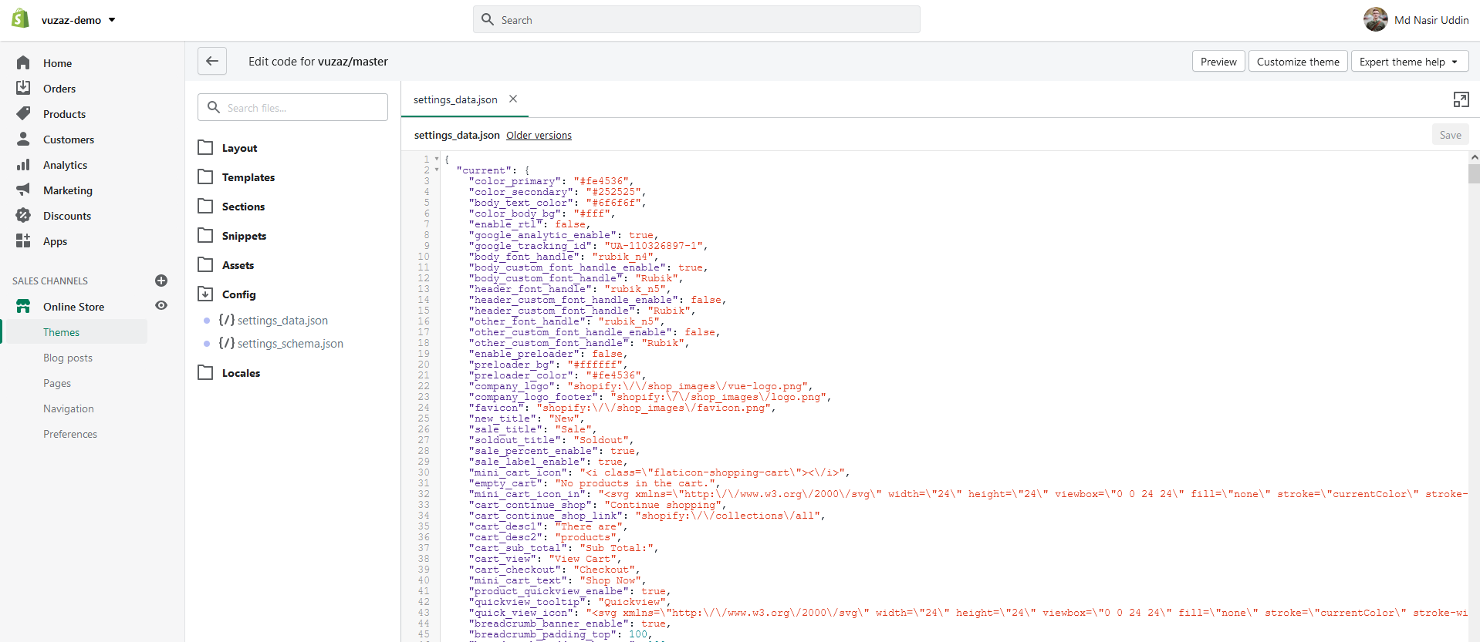This screenshot has width=1480, height=642.
Task: Click the Shopify logo icon
Action: click(x=21, y=18)
